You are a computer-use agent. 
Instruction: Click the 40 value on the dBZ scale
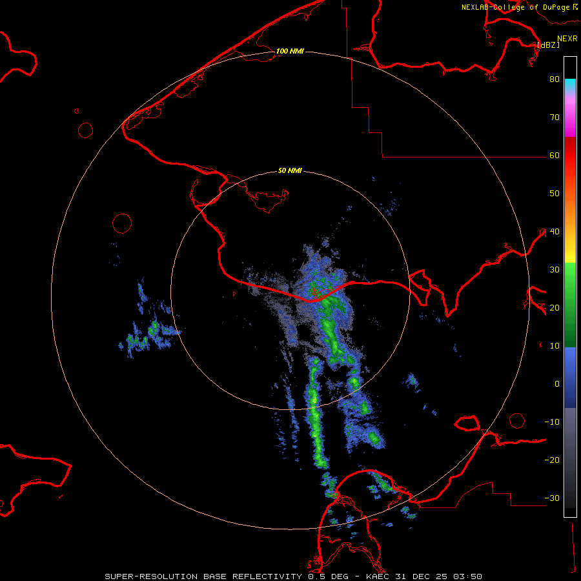[555, 232]
